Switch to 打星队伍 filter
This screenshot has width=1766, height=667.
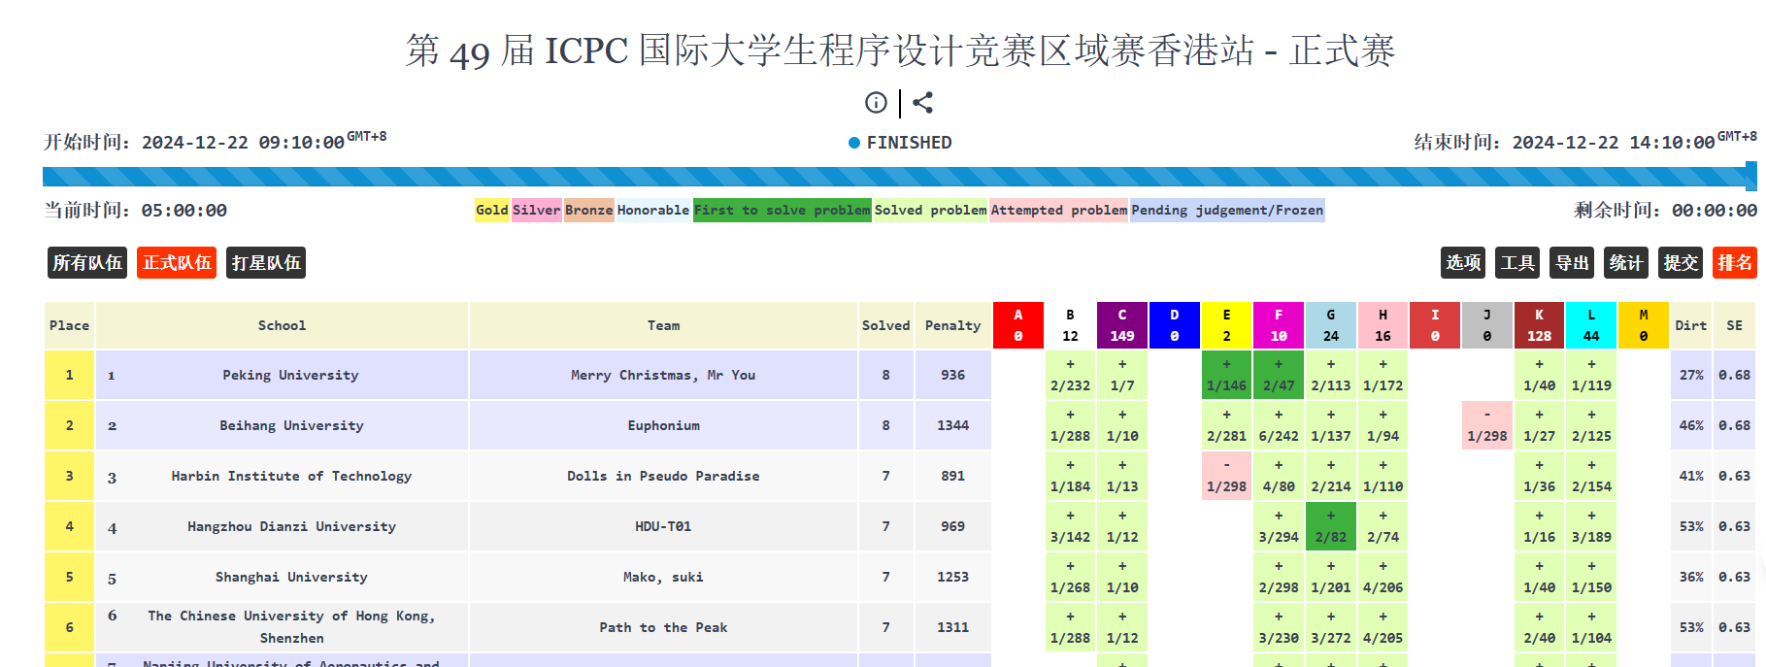(266, 262)
